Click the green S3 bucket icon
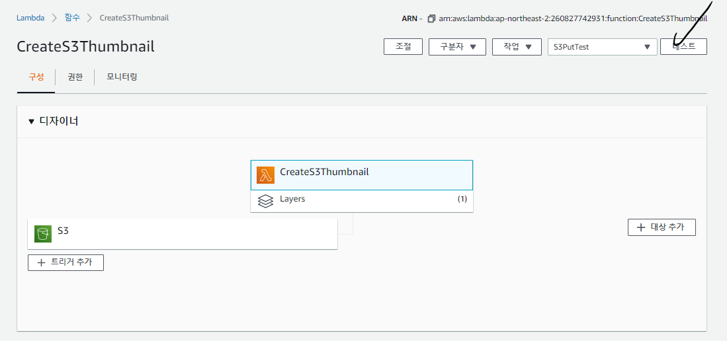Image resolution: width=727 pixels, height=341 pixels. pos(42,233)
